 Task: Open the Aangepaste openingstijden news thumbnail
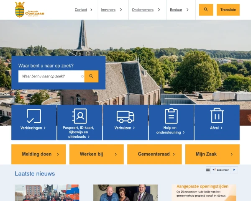(204, 193)
